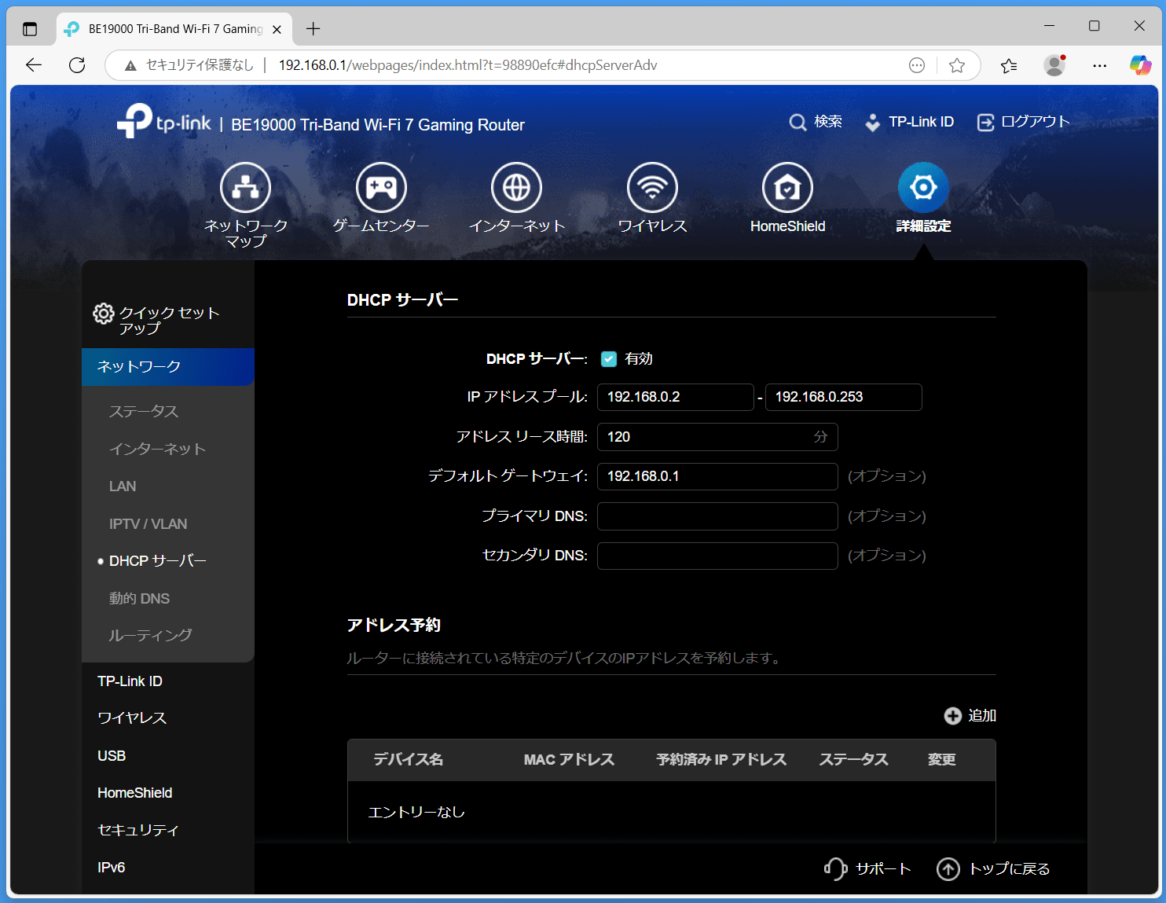Open new tab with plus button
The width and height of the screenshot is (1166, 903).
click(x=313, y=29)
